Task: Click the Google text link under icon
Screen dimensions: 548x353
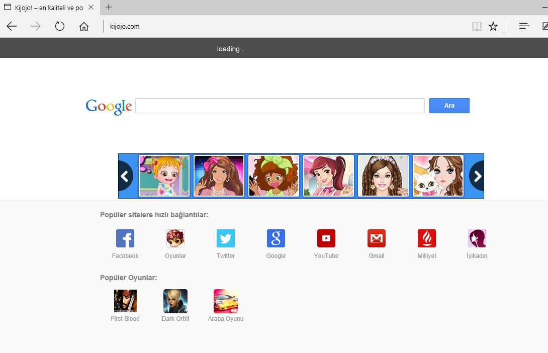Action: (276, 256)
